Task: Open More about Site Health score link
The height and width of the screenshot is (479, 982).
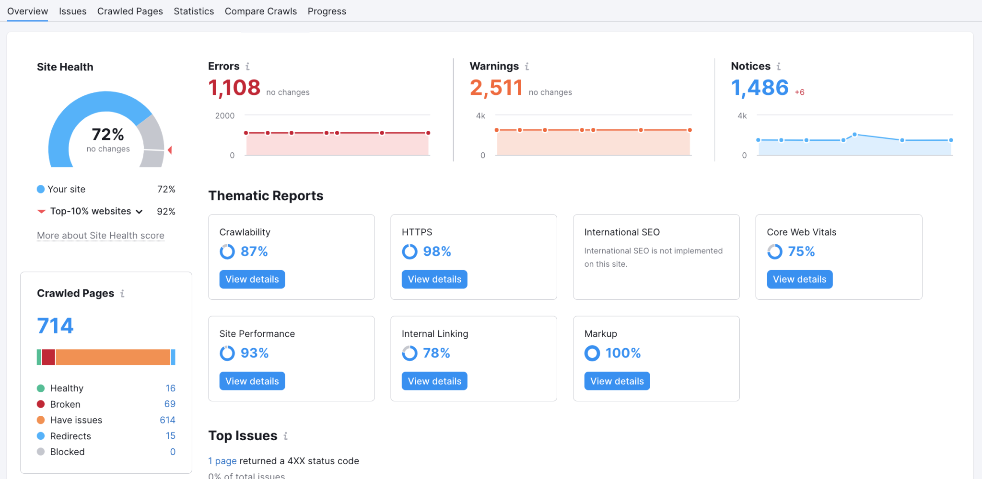Action: [x=101, y=236]
